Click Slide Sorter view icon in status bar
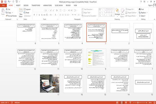The height and width of the screenshot is (104, 156). [x=122, y=103]
